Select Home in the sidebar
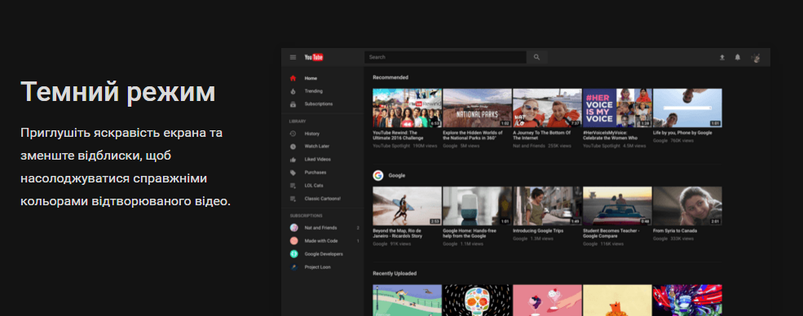 pos(311,78)
